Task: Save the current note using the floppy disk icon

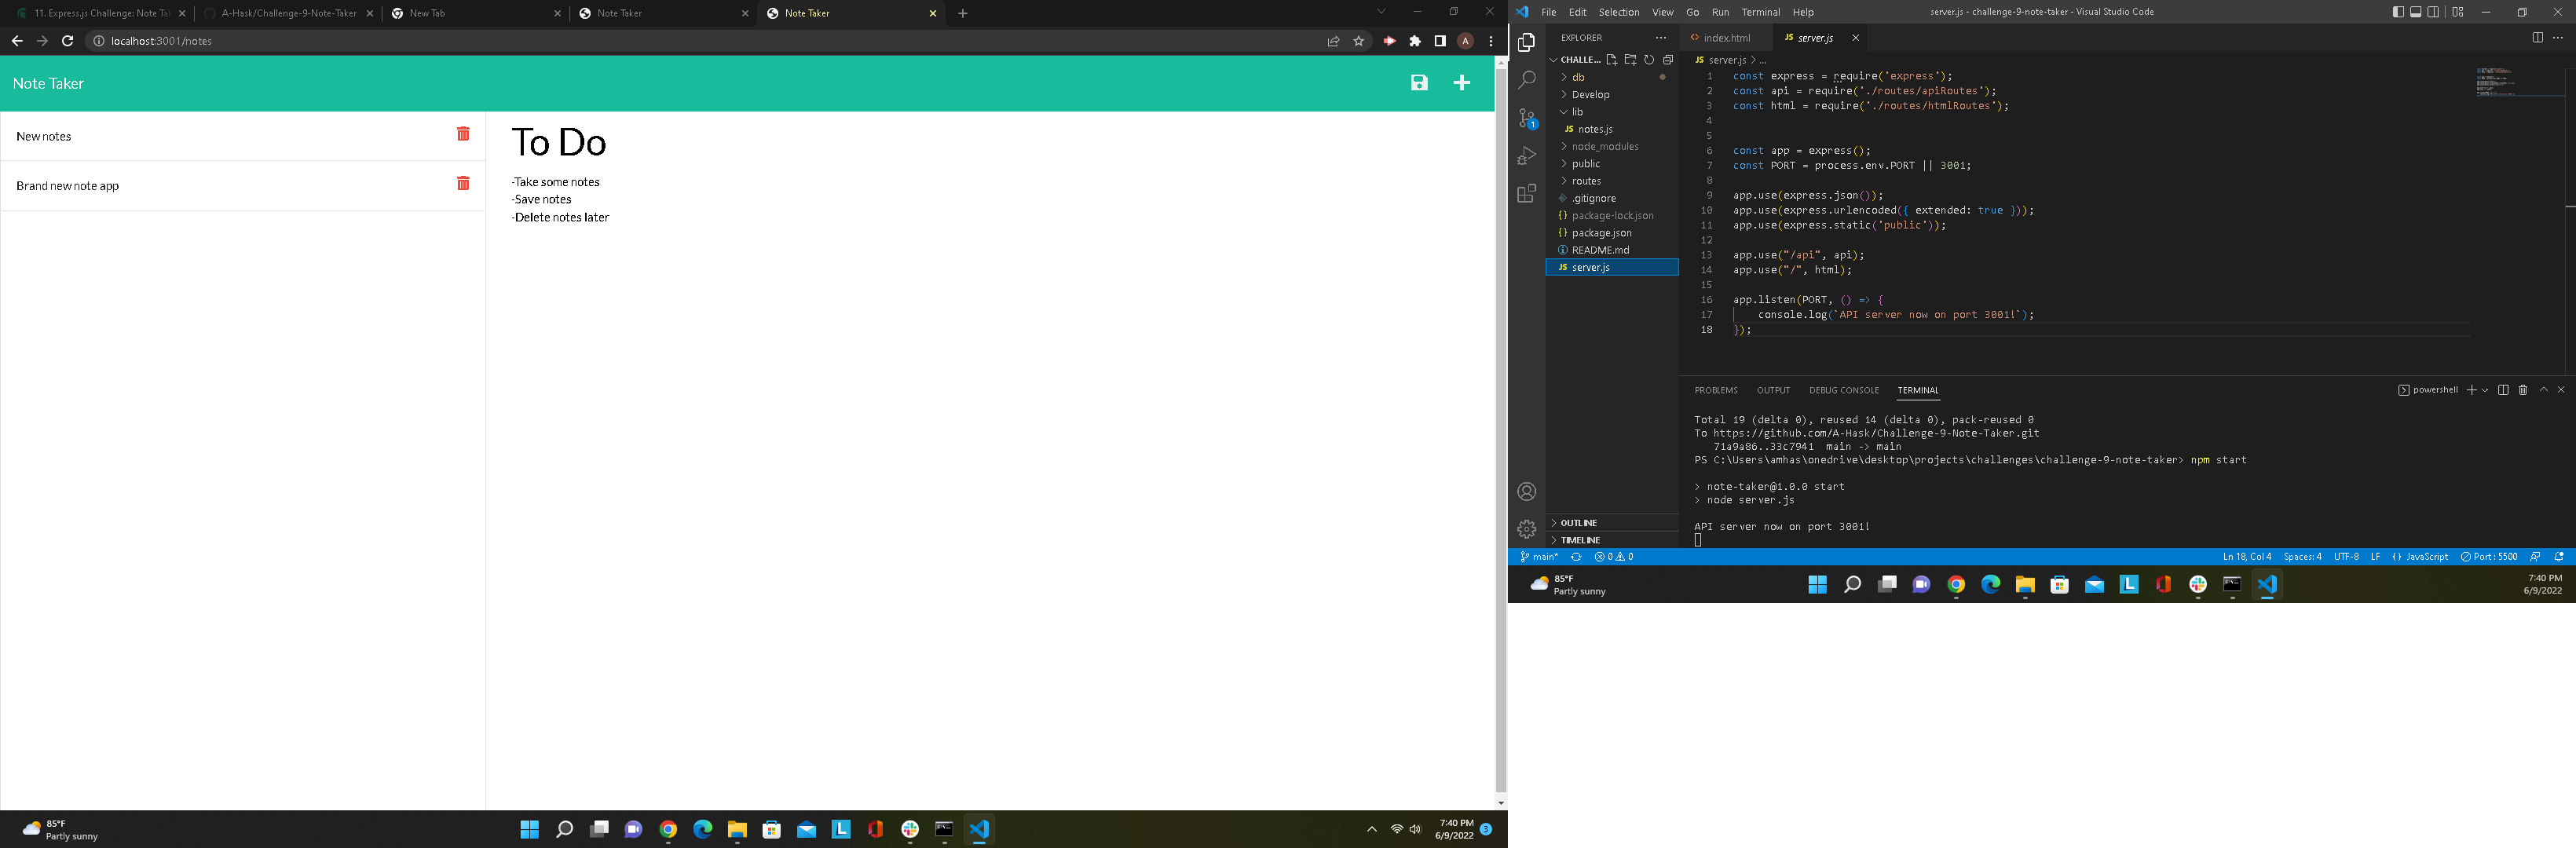Action: coord(1419,83)
